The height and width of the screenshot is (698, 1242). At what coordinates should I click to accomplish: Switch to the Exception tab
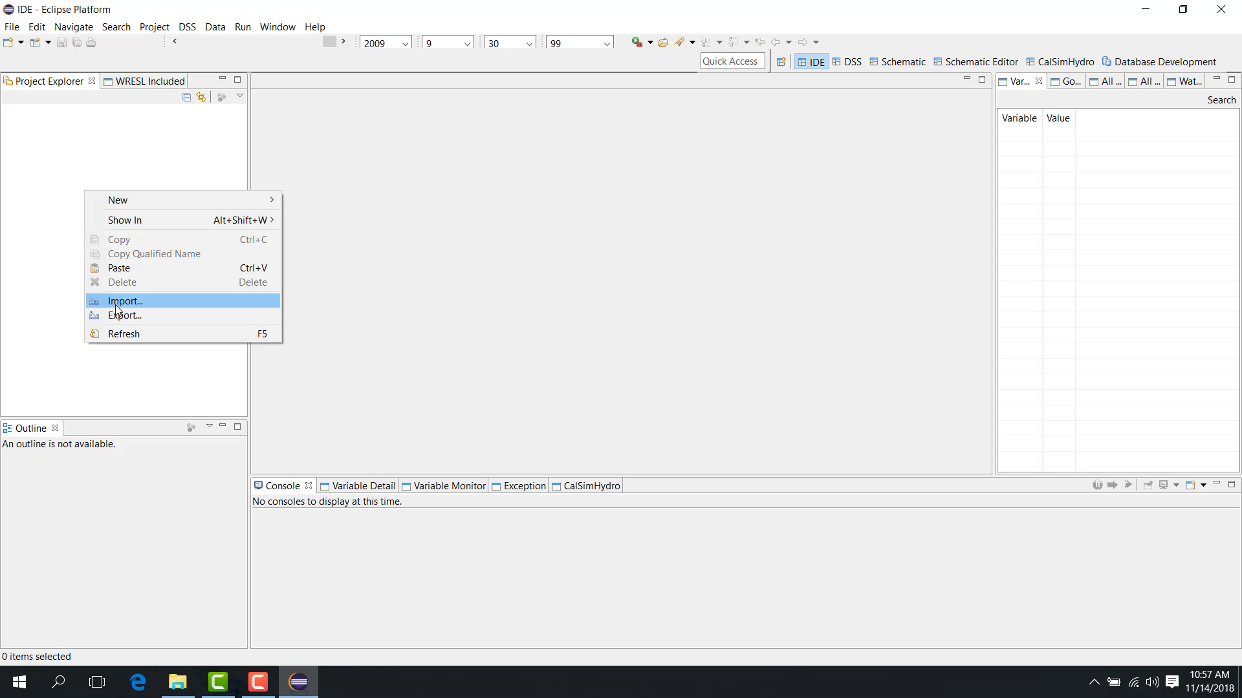point(519,486)
